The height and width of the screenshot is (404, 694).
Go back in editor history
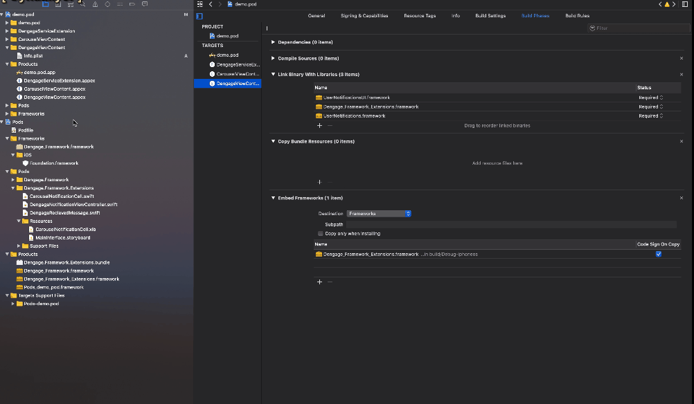(211, 4)
